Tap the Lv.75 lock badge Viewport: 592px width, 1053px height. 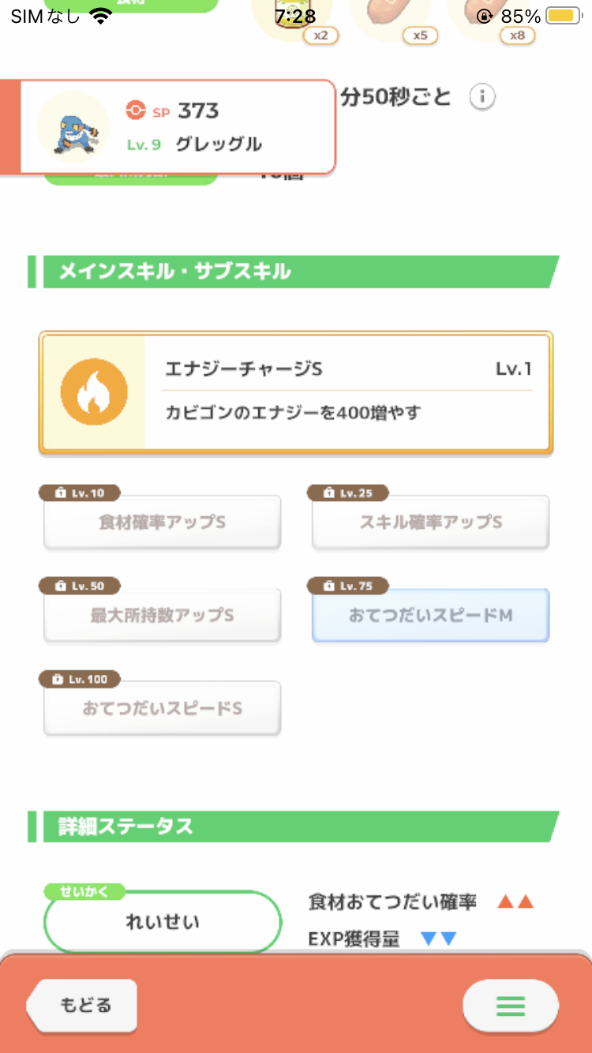[348, 586]
